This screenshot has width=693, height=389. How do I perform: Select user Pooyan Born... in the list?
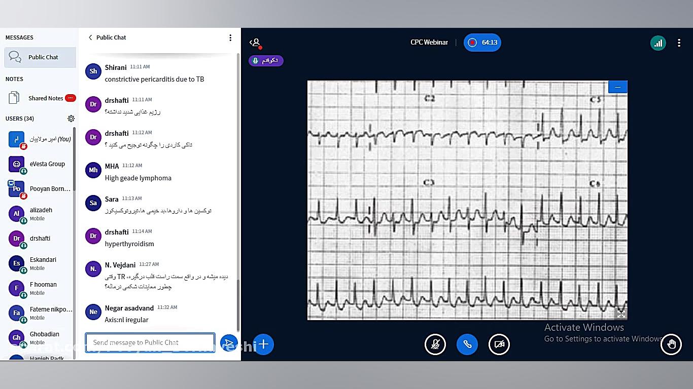[x=40, y=189]
